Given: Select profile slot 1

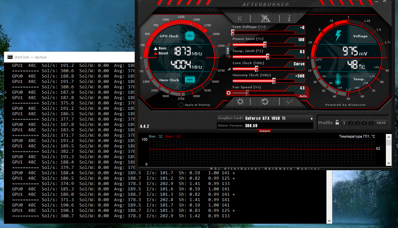Looking at the screenshot, I should [x=344, y=123].
